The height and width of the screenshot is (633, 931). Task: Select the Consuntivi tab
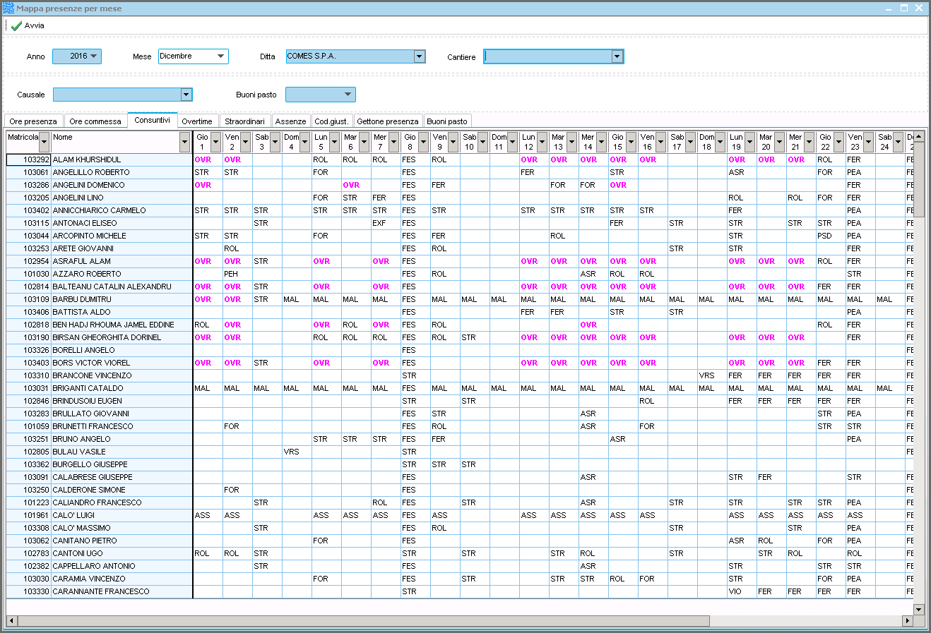tap(153, 120)
